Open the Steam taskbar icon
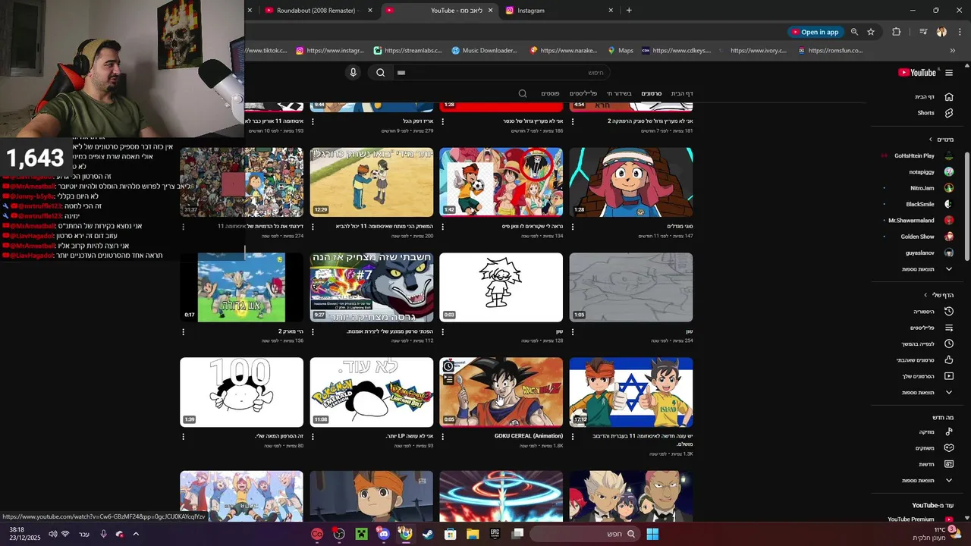Viewport: 971px width, 546px height. (x=429, y=534)
